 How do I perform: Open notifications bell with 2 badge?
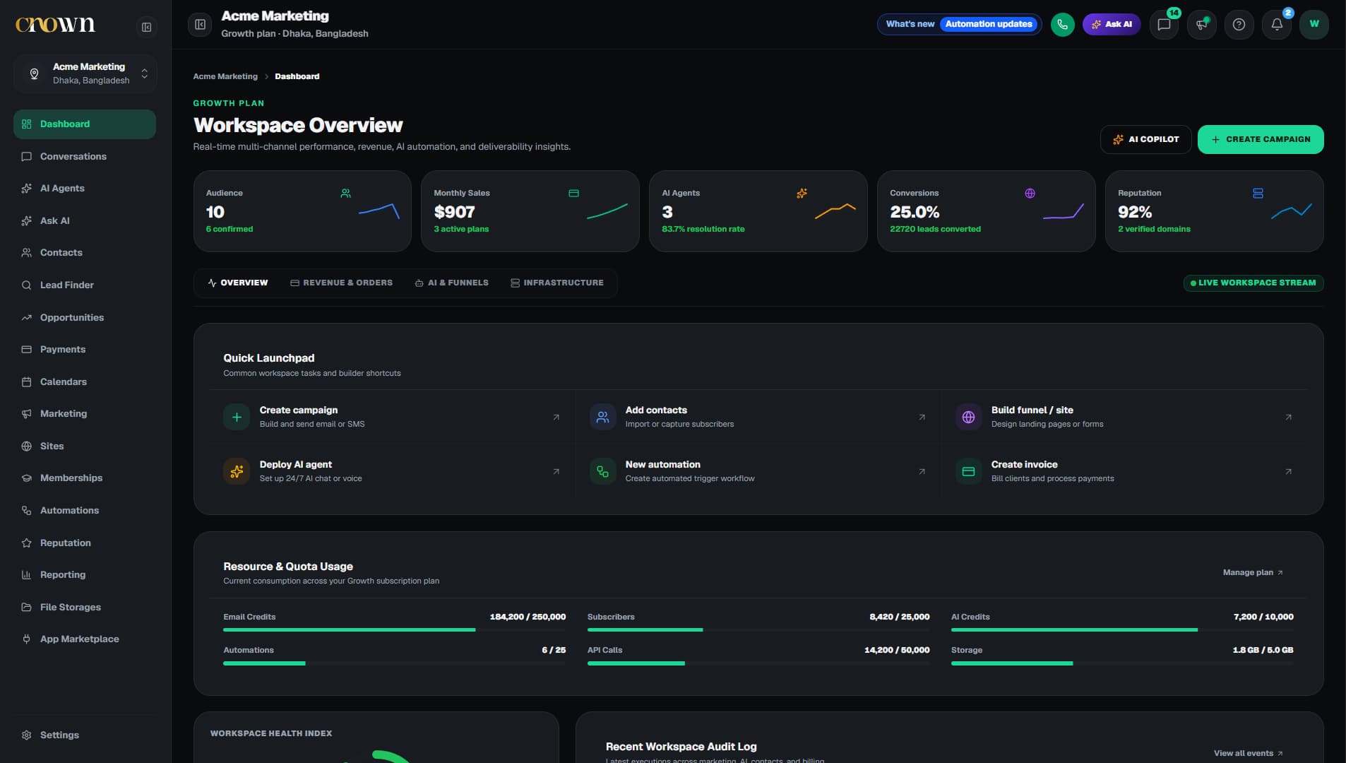pyautogui.click(x=1277, y=24)
